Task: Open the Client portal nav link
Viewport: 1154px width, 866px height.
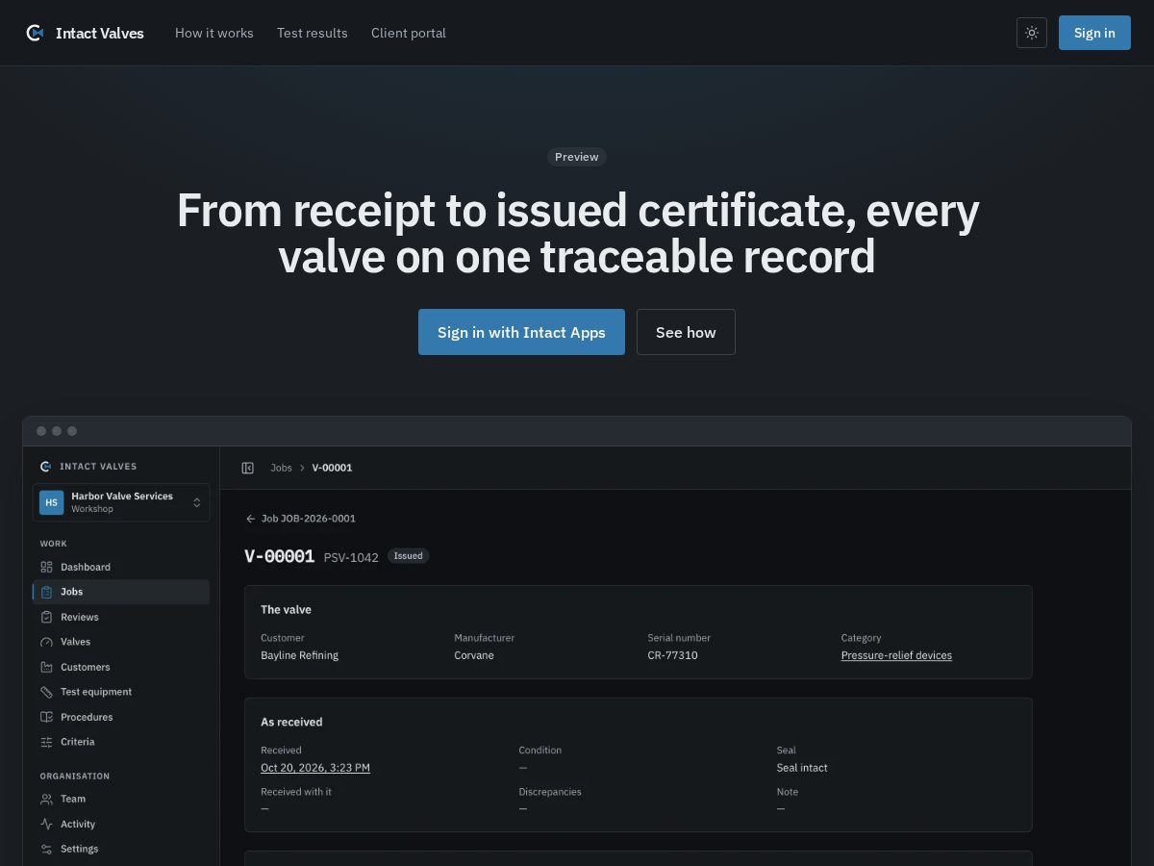Action: click(409, 33)
